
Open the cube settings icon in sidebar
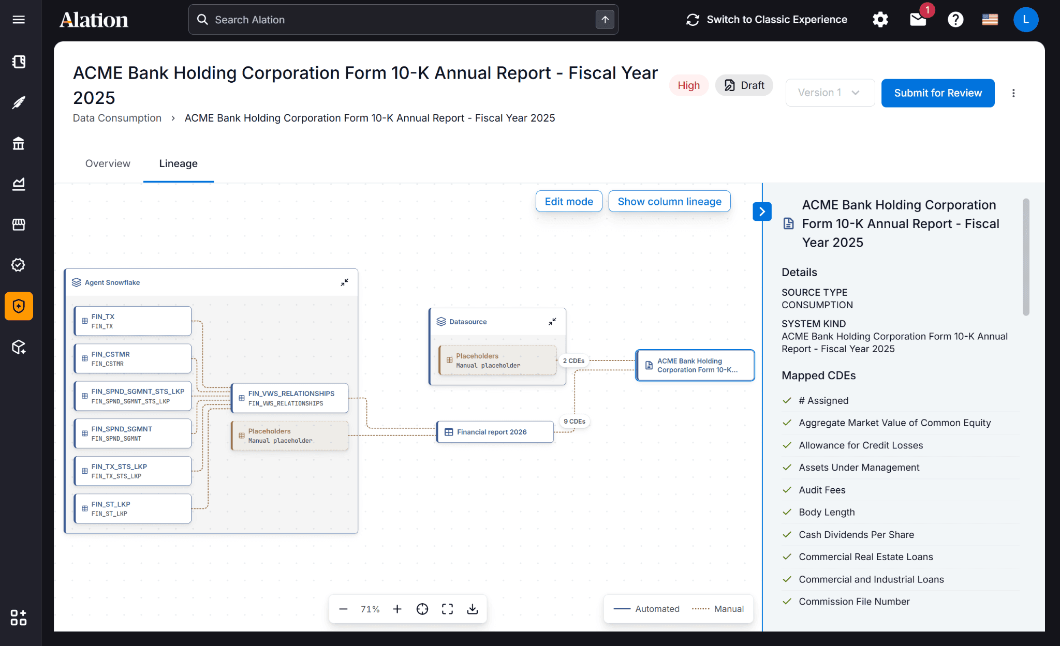click(x=19, y=347)
